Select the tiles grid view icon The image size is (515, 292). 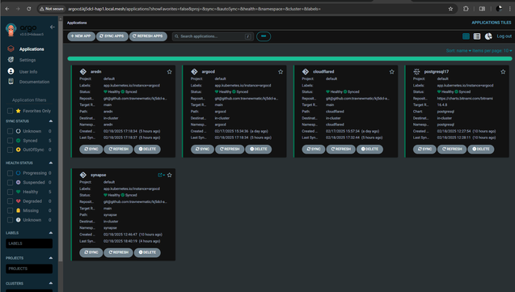(x=466, y=36)
